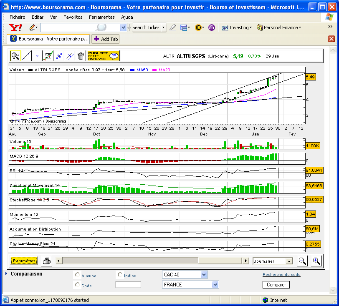Open the Yahoo toolbar pencil settings menu

33,28
